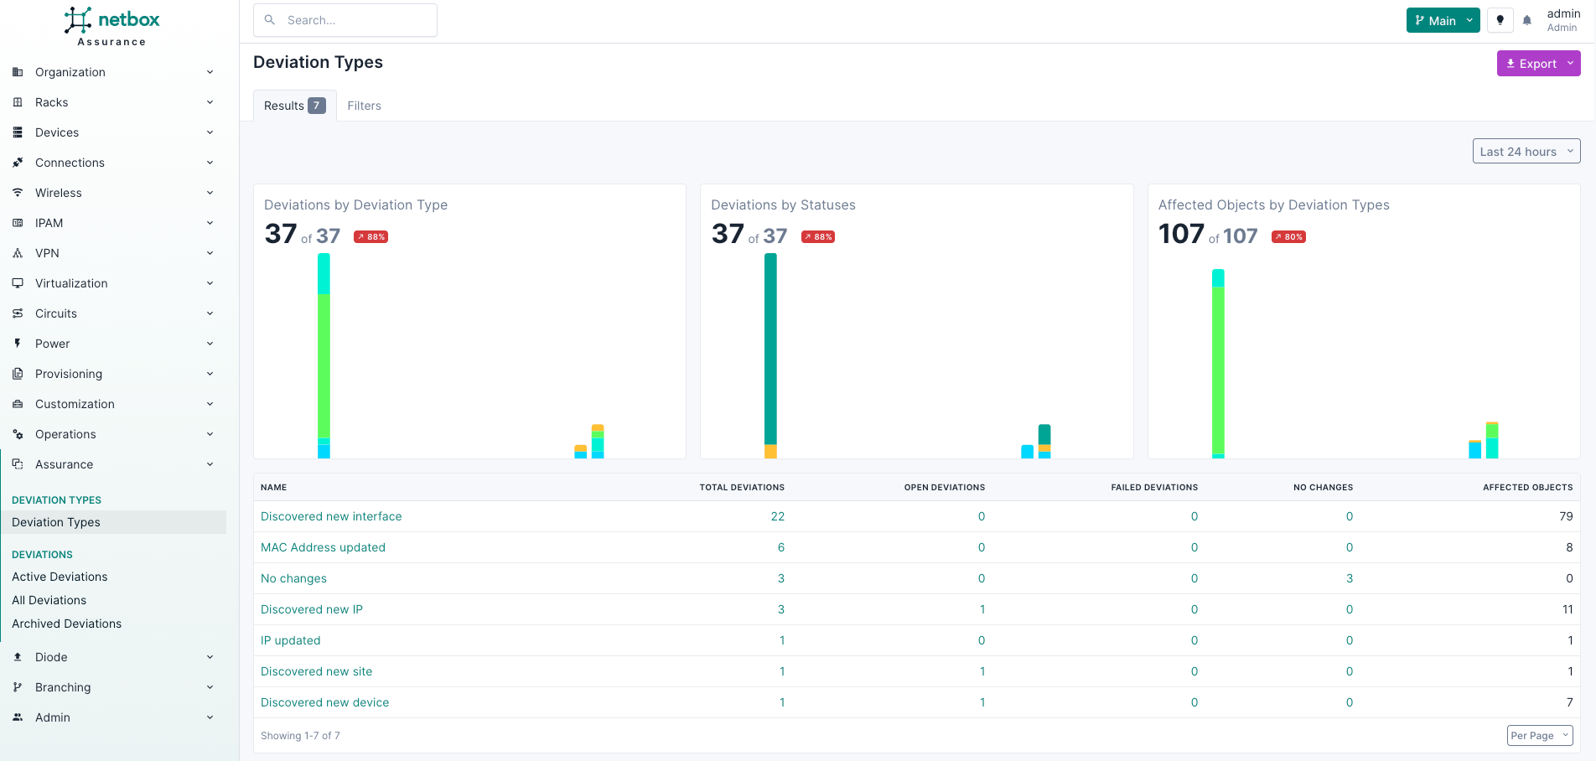The height and width of the screenshot is (761, 1596).
Task: Open Archived Deviations in the sidebar
Action: 66,624
